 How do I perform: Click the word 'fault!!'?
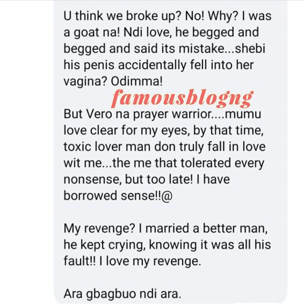[80, 261]
